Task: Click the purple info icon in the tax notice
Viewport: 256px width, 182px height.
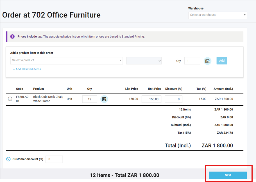Action: pyautogui.click(x=12, y=37)
